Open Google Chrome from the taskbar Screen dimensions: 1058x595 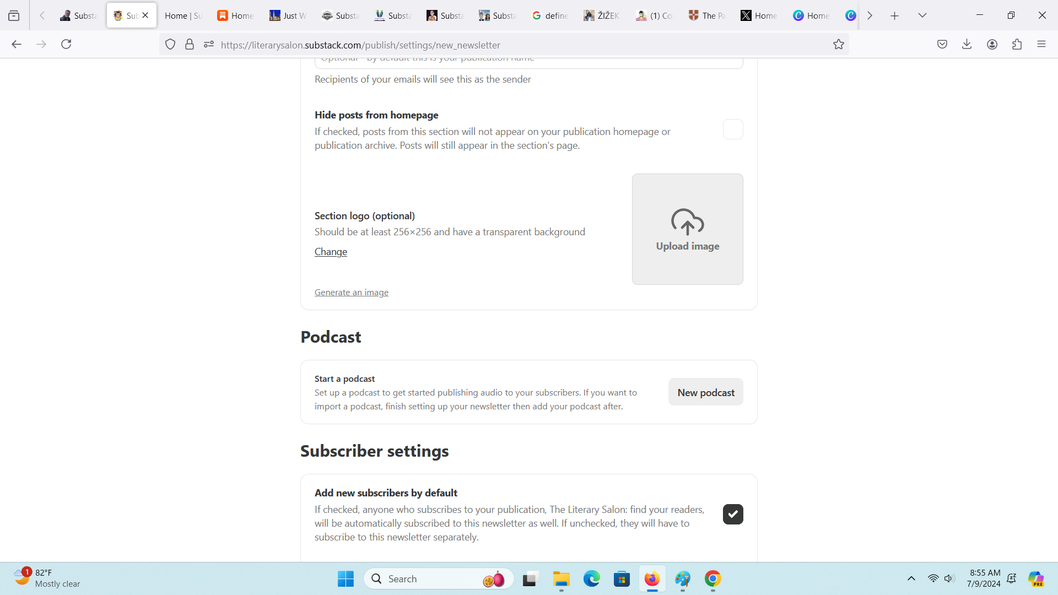[712, 578]
